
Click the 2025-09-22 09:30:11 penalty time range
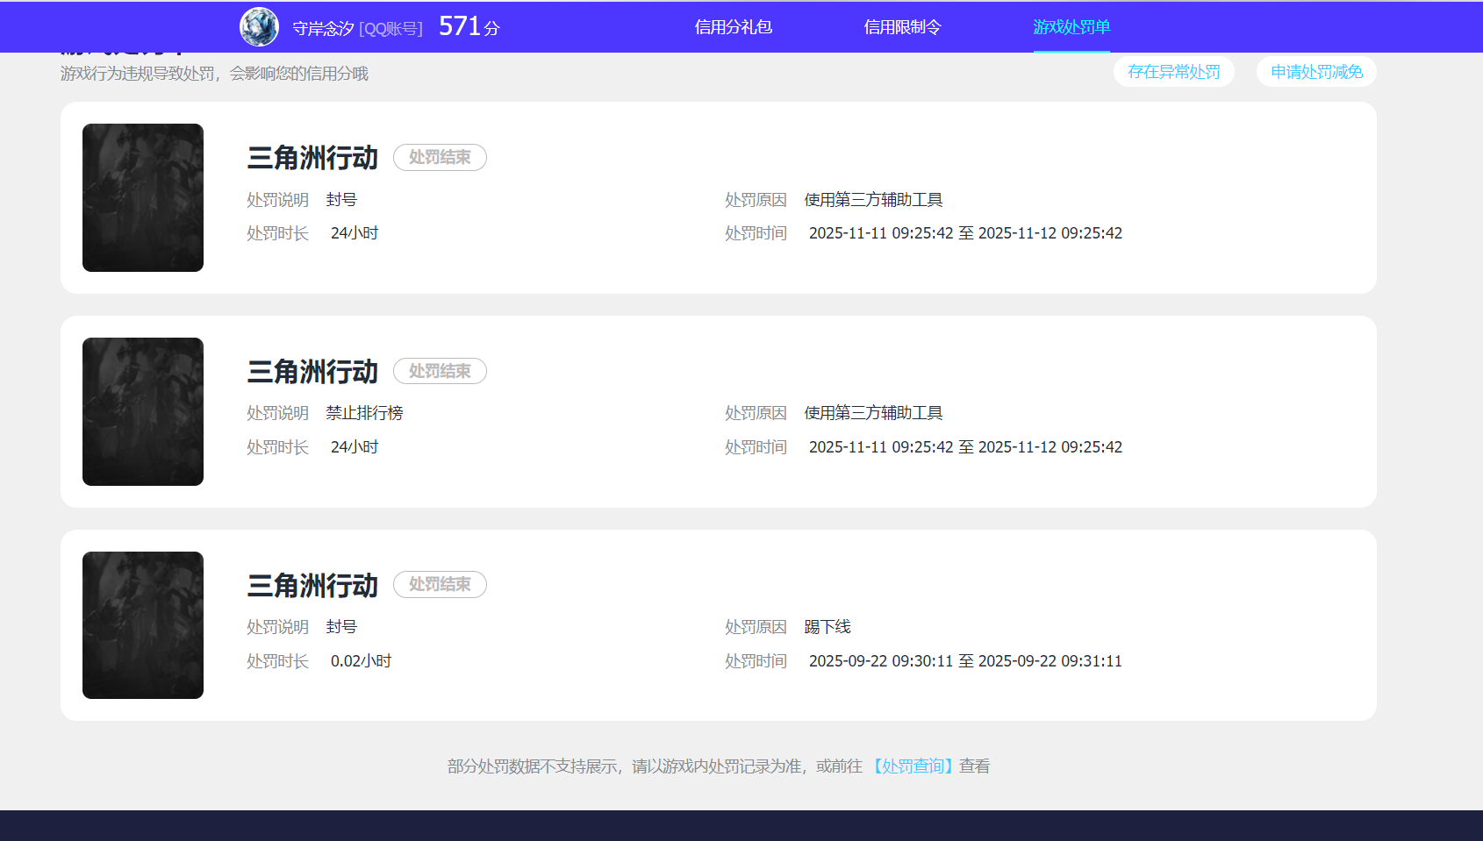tap(965, 661)
